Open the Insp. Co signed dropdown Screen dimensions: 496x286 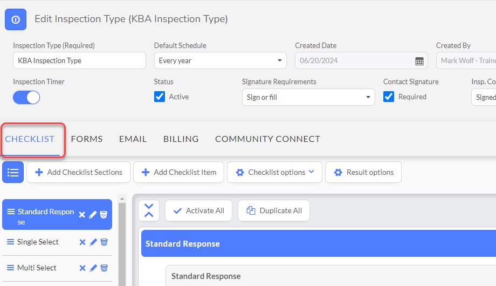(x=484, y=97)
